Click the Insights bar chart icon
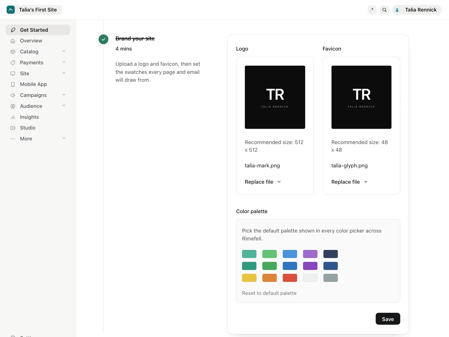449x337 pixels. coord(13,117)
